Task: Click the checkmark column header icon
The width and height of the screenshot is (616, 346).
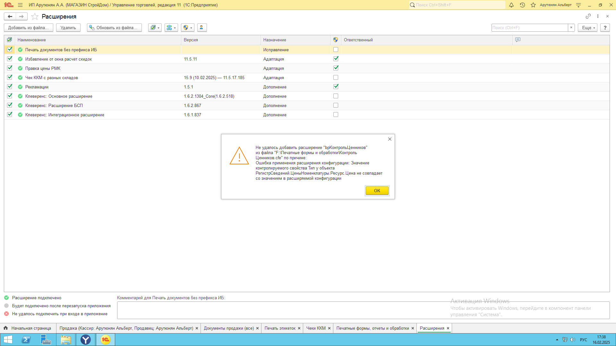Action: 9,40
